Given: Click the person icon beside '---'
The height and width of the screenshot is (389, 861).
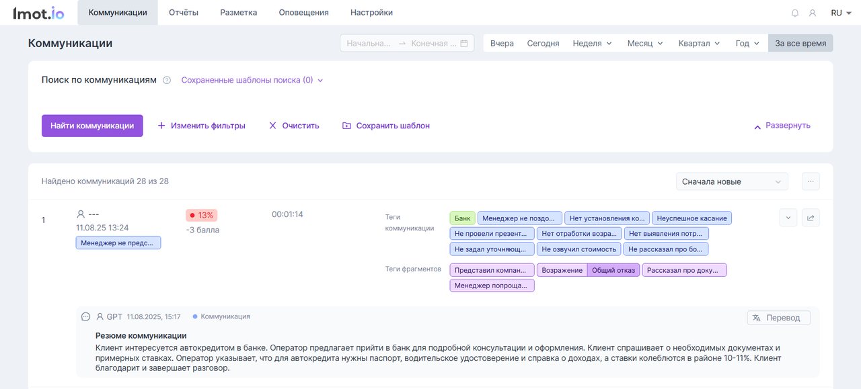Looking at the screenshot, I should click(81, 214).
